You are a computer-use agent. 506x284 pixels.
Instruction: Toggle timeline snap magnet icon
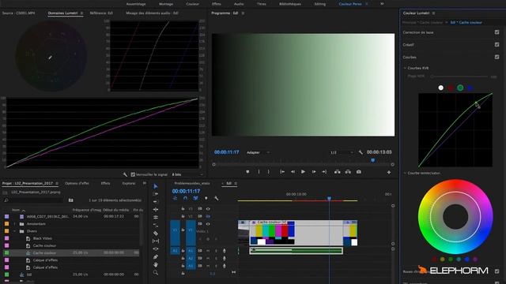click(x=185, y=198)
